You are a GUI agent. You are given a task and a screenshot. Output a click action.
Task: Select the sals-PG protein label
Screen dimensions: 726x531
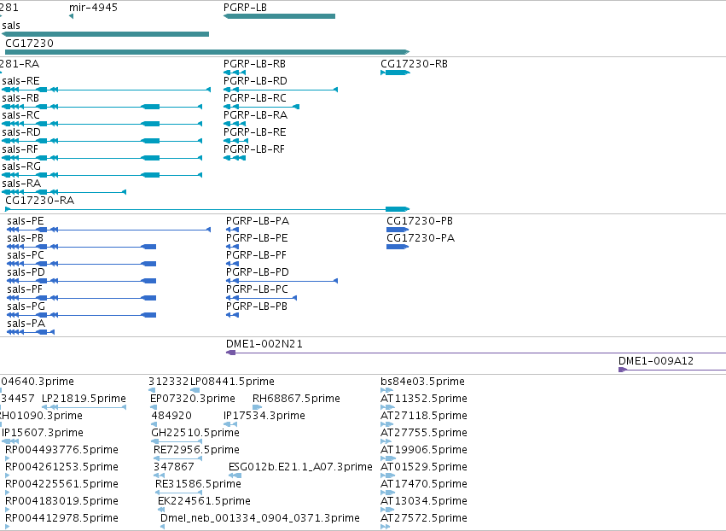tap(26, 306)
